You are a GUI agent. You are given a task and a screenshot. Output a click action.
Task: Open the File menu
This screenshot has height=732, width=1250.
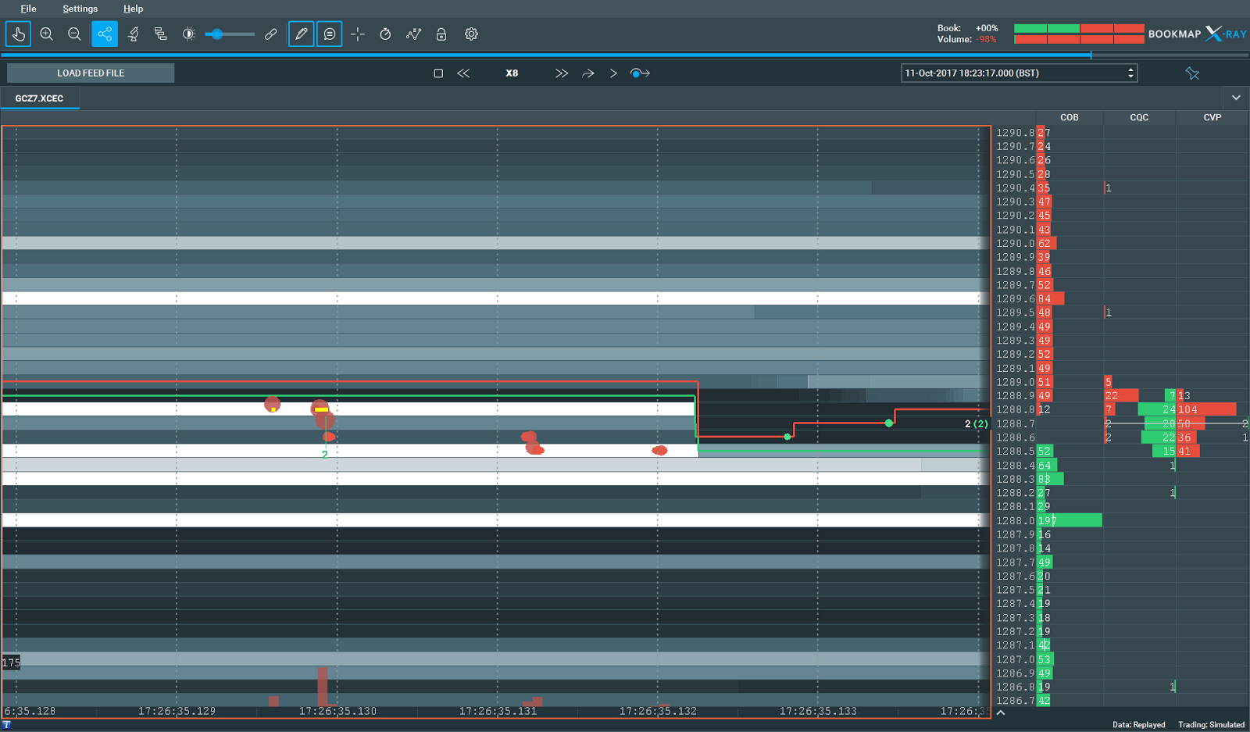click(x=28, y=9)
